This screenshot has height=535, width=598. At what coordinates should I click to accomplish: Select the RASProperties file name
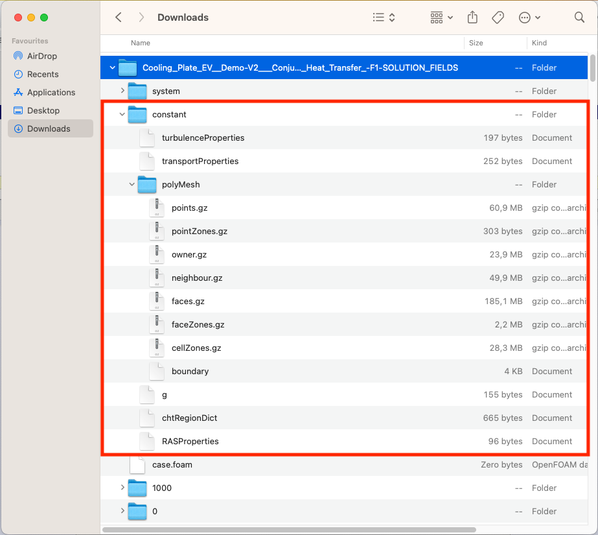click(190, 441)
